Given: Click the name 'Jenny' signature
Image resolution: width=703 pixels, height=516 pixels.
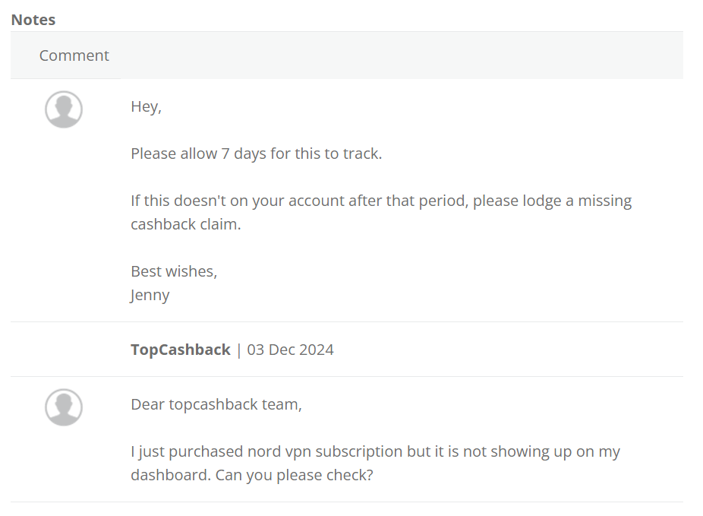Looking at the screenshot, I should [x=150, y=296].
